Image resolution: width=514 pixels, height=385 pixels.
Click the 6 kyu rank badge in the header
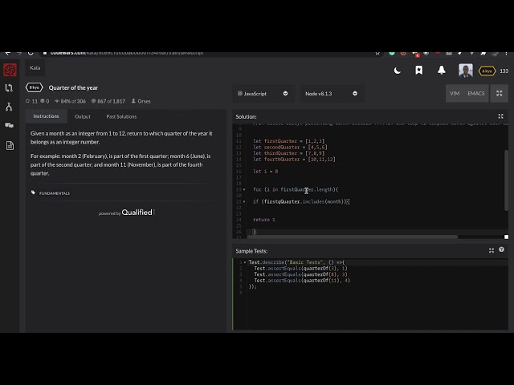(487, 71)
